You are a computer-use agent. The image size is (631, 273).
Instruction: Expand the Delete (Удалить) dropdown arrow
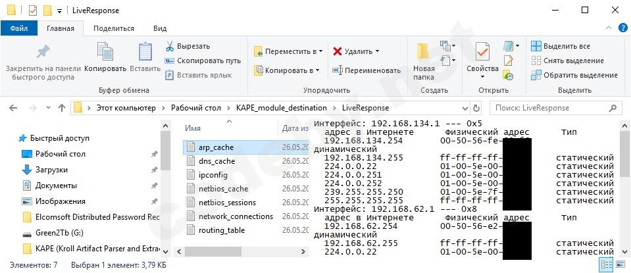(377, 51)
